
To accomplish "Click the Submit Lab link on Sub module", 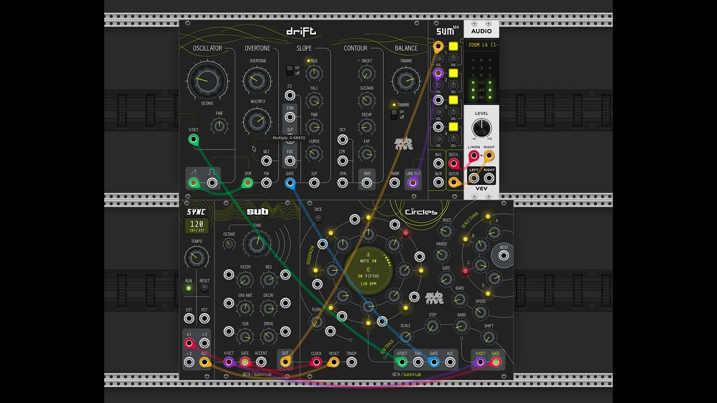I will [262, 374].
